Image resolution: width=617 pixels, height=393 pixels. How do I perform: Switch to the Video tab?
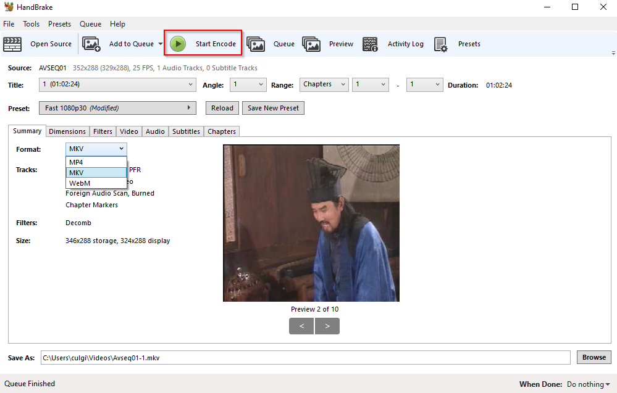pyautogui.click(x=129, y=131)
